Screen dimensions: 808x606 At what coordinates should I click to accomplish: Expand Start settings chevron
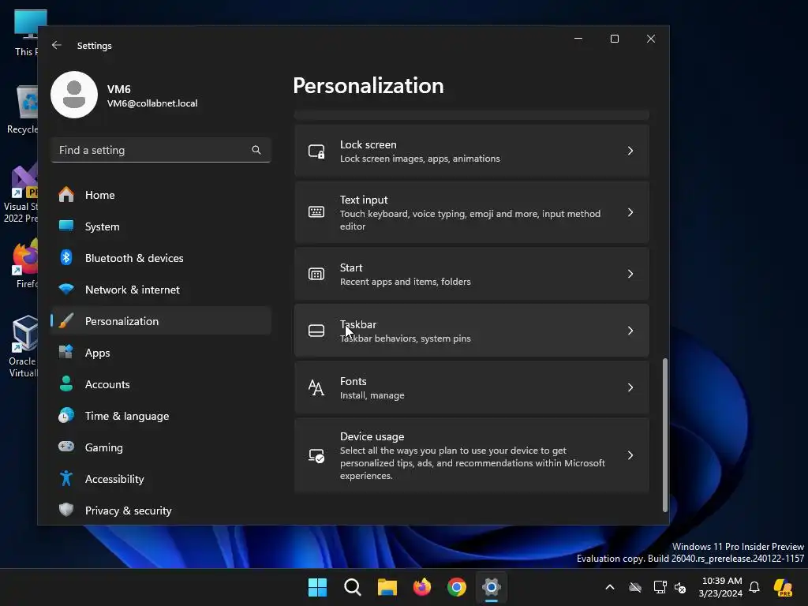click(x=630, y=274)
